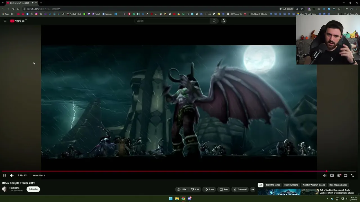Dislike the video
Viewport: 360px width, 202px height.
coord(195,189)
